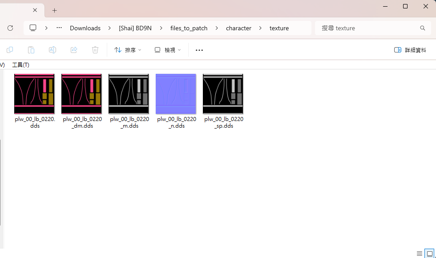Image resolution: width=436 pixels, height=258 pixels.
Task: Navigate to Downloads in breadcrumb path
Action: pos(85,28)
